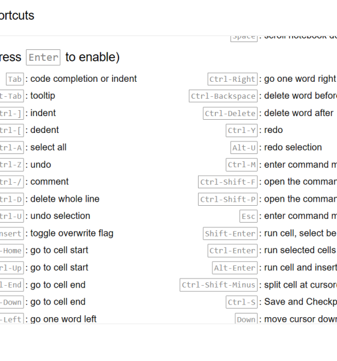Click the 'code completion or indent' description
Viewport: 337px width, 361px height.
pyautogui.click(x=84, y=79)
